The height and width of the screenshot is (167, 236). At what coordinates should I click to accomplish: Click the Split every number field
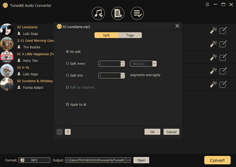coord(110,64)
